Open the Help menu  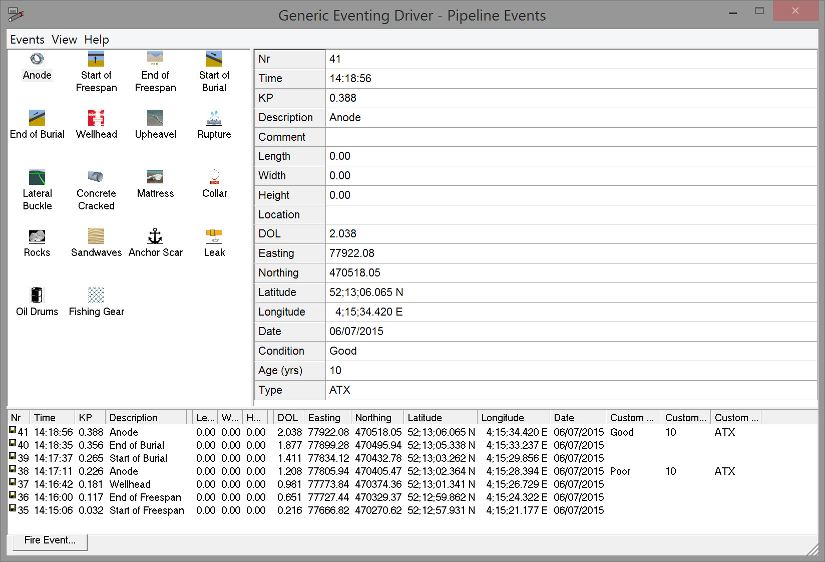click(x=96, y=40)
